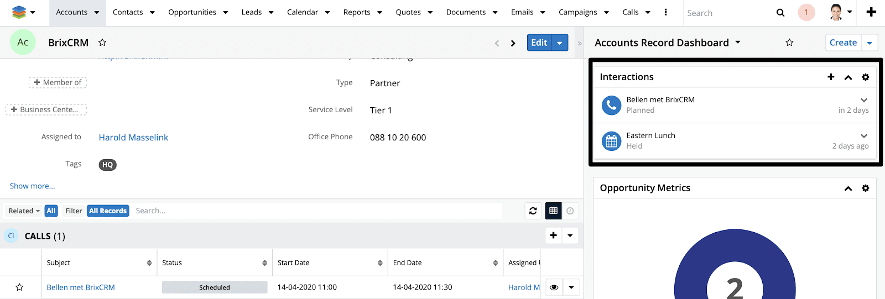Select the All Records filter pill
Image resolution: width=885 pixels, height=299 pixels.
(x=108, y=211)
